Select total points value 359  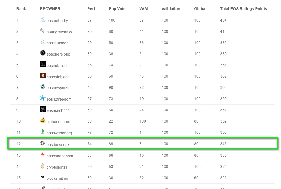(x=223, y=99)
